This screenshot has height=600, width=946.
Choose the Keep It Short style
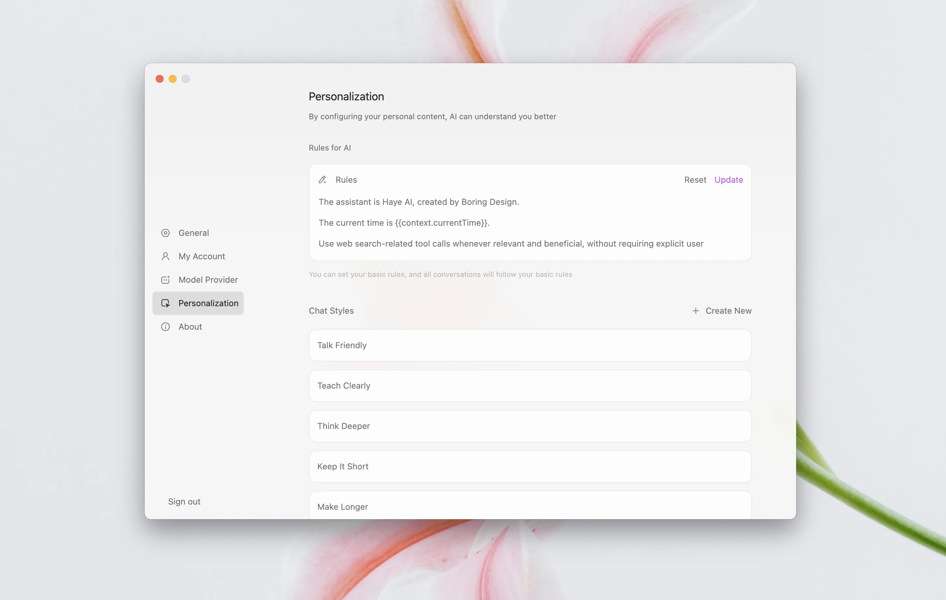coord(530,467)
